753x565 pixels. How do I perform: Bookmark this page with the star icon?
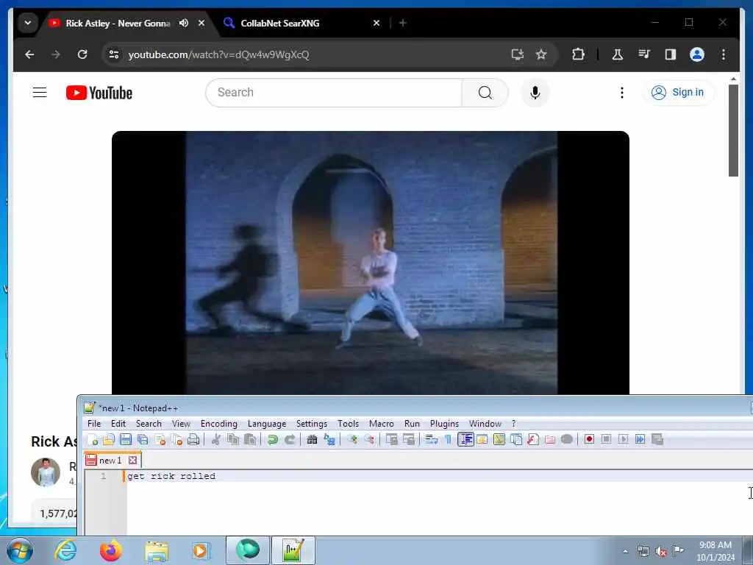coord(541,54)
